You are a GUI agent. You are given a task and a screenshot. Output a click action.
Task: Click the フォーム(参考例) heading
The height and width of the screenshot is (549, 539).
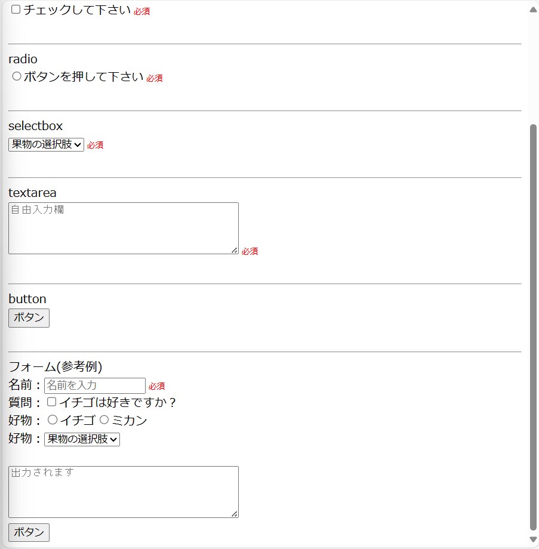56,366
